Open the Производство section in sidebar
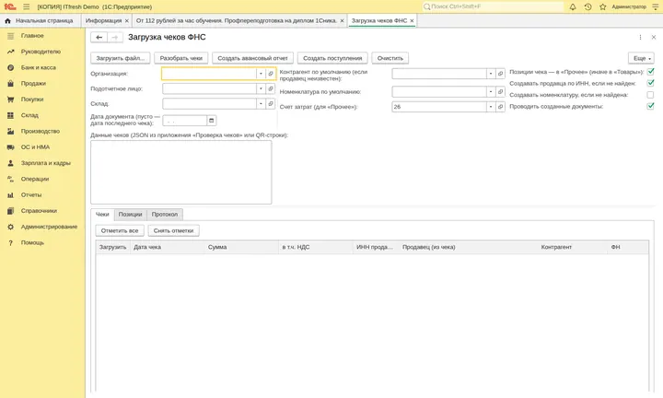 click(42, 132)
